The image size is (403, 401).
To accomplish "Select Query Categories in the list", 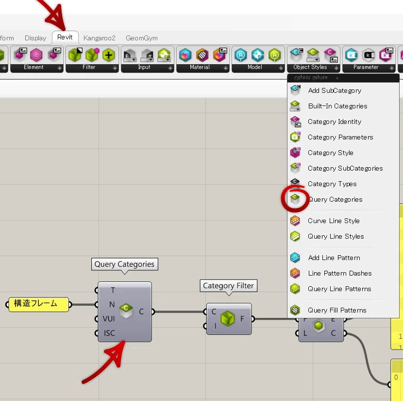I will pyautogui.click(x=343, y=199).
